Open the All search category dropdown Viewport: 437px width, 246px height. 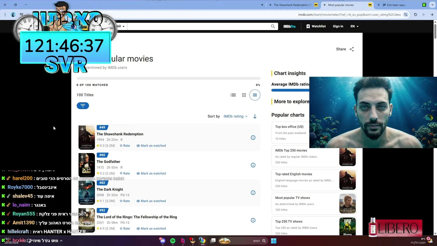point(121,26)
